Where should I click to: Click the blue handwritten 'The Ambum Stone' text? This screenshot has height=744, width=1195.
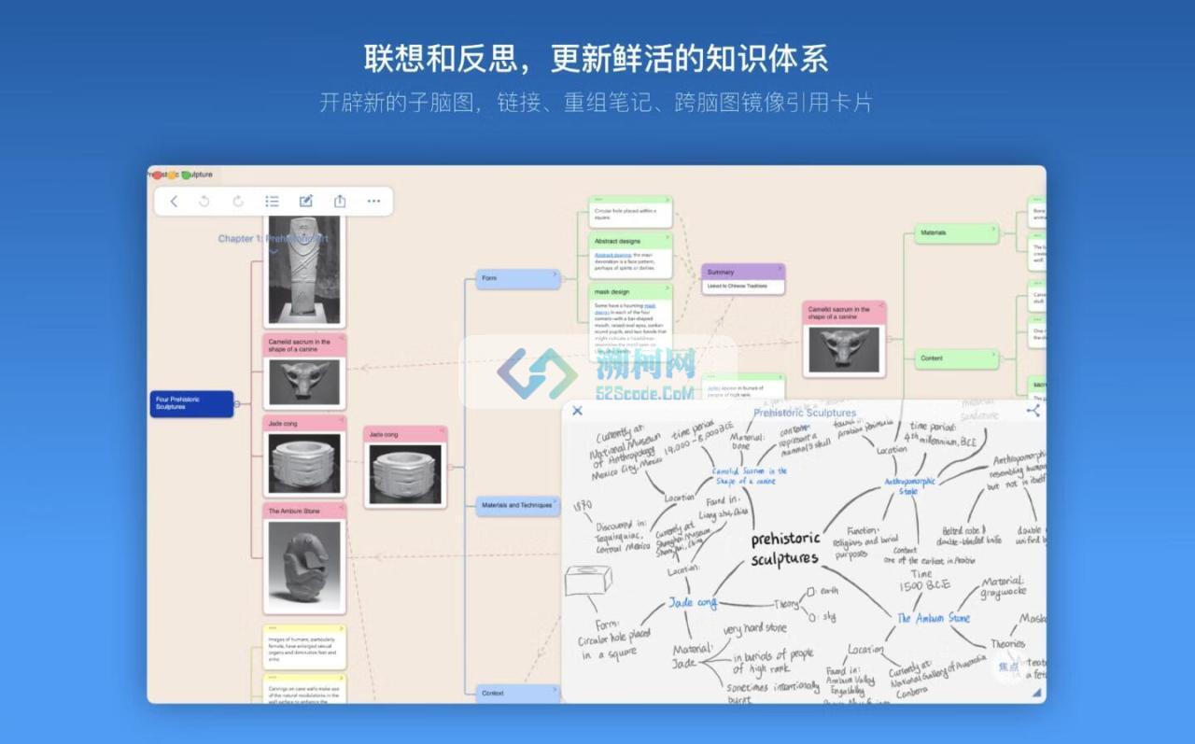934,618
